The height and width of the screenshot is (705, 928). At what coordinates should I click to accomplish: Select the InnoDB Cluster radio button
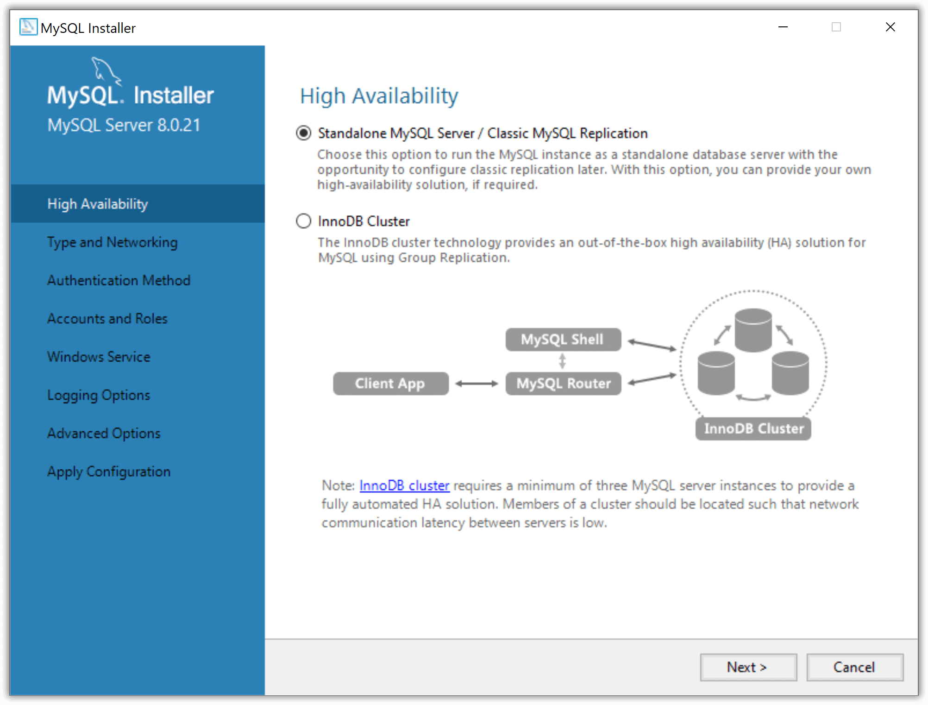[x=303, y=221]
